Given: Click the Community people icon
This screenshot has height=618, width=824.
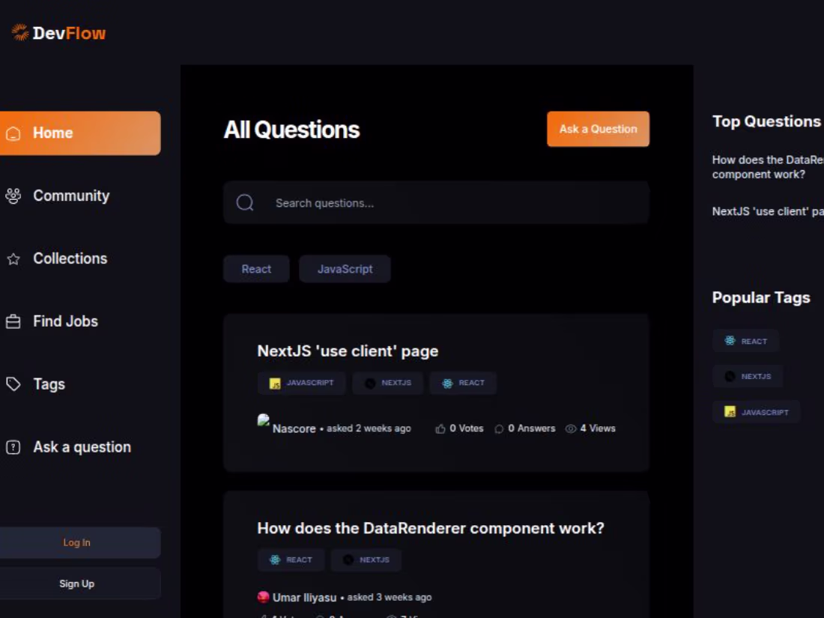Looking at the screenshot, I should [x=12, y=195].
